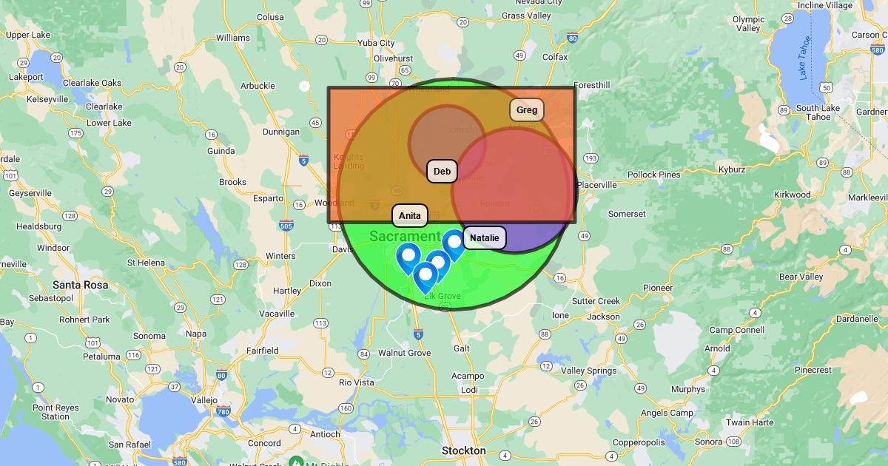This screenshot has width=888, height=466.
Task: Select the Deb territory label
Action: [x=442, y=172]
